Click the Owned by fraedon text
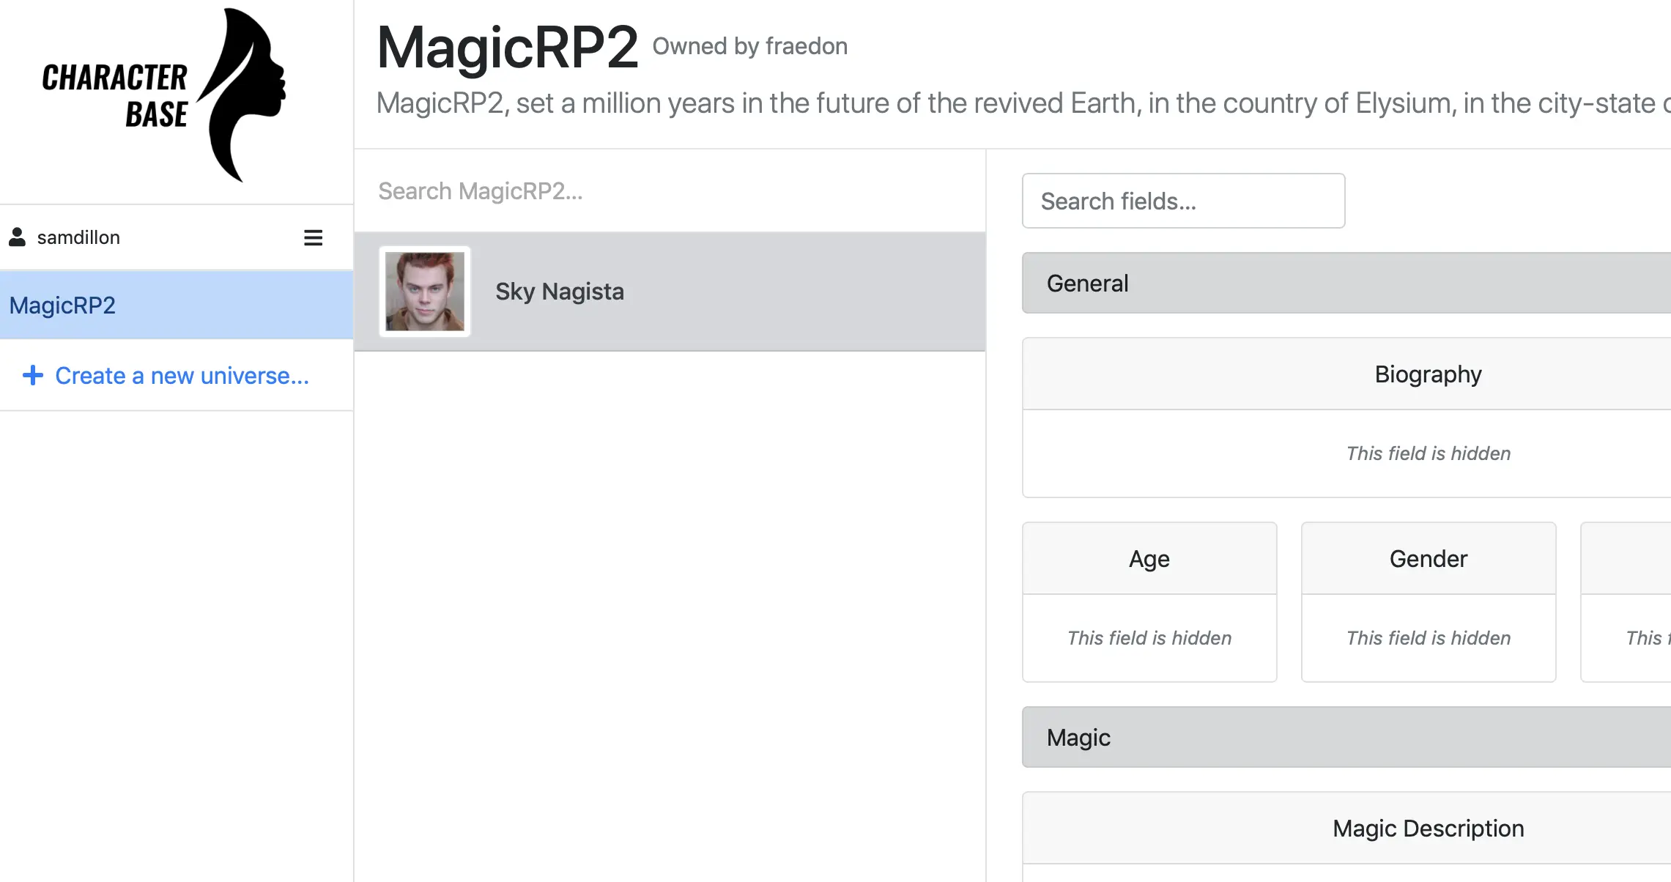 [749, 46]
